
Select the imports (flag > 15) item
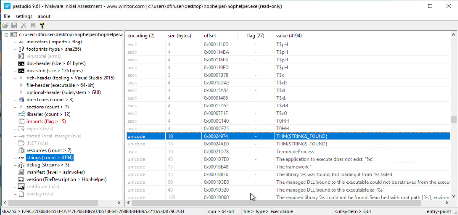click(46, 121)
